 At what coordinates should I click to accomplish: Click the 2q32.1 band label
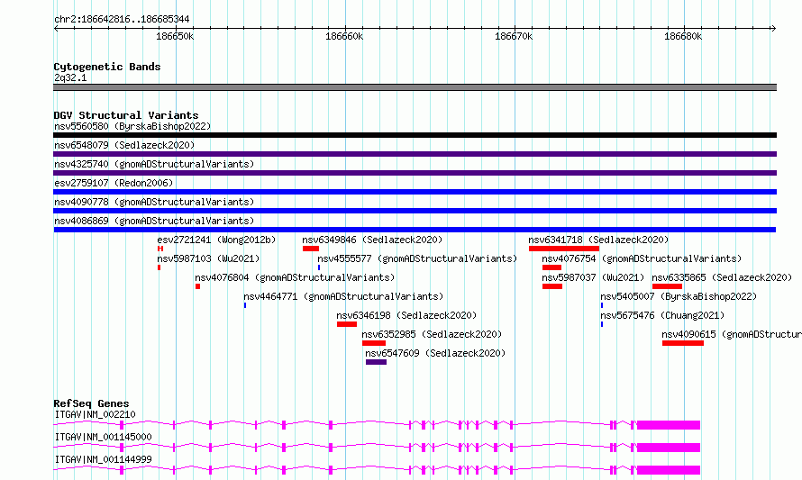click(70, 77)
